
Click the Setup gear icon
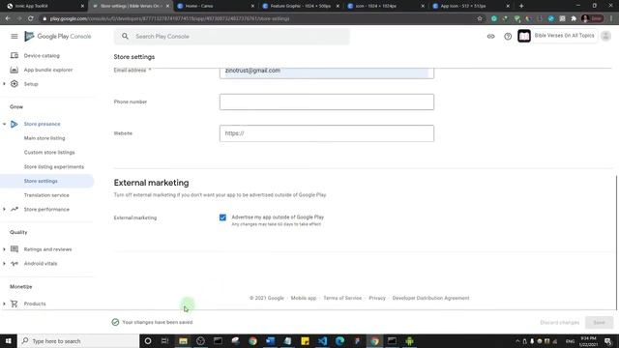pos(15,84)
